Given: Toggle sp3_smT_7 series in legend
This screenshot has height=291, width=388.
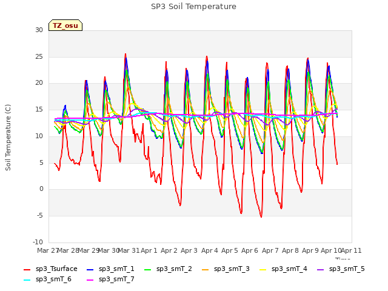Looking at the screenshot, I should (110, 279).
